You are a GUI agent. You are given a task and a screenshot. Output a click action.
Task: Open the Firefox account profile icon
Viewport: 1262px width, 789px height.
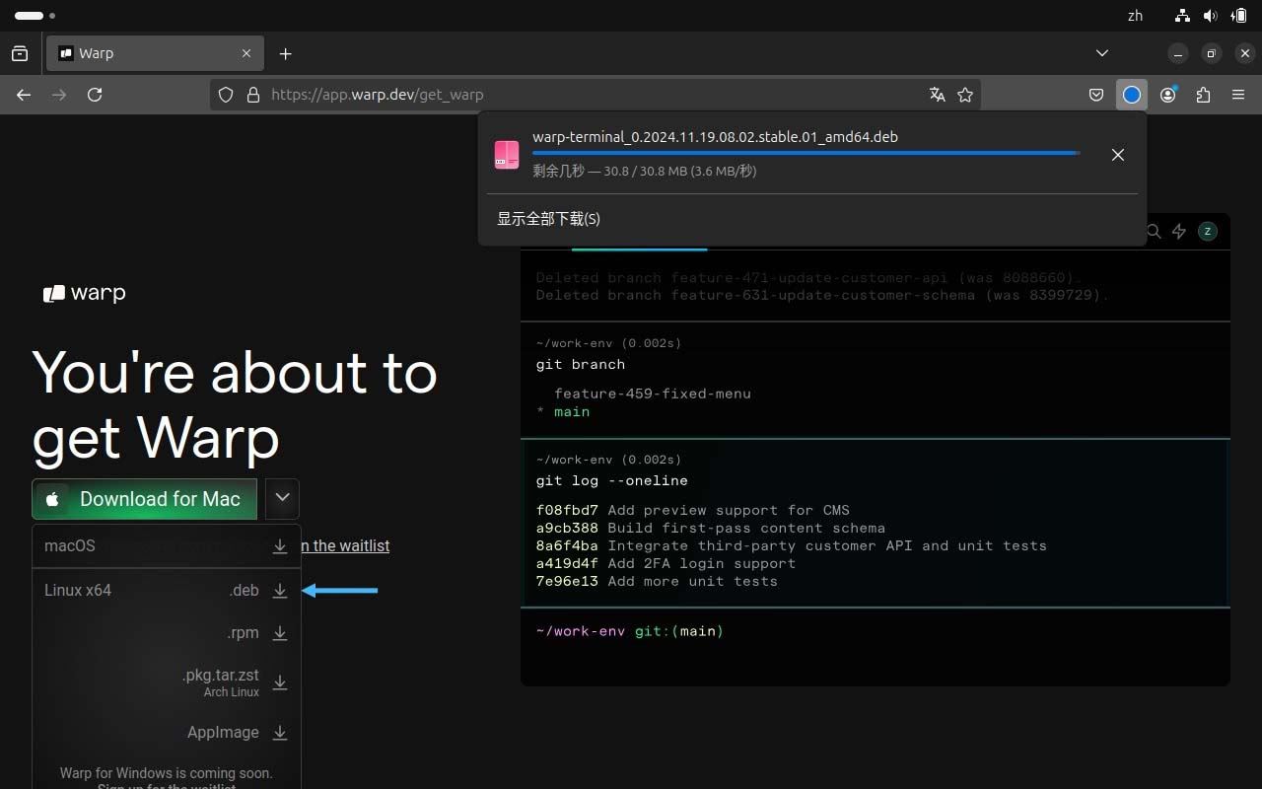[x=1168, y=95]
